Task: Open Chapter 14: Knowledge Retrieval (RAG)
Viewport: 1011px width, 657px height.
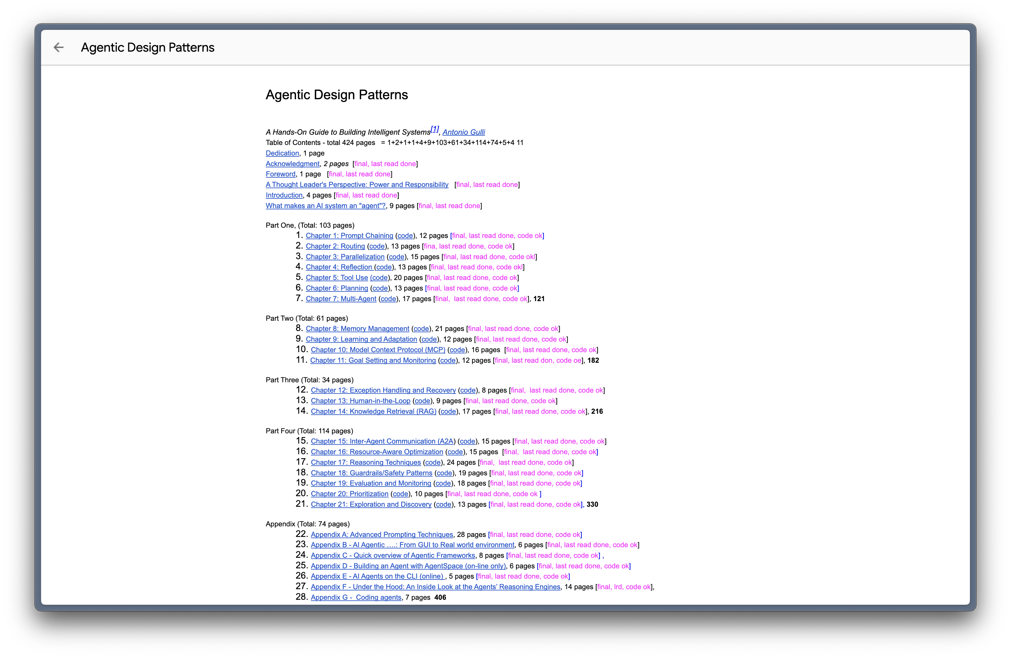Action: (x=374, y=411)
